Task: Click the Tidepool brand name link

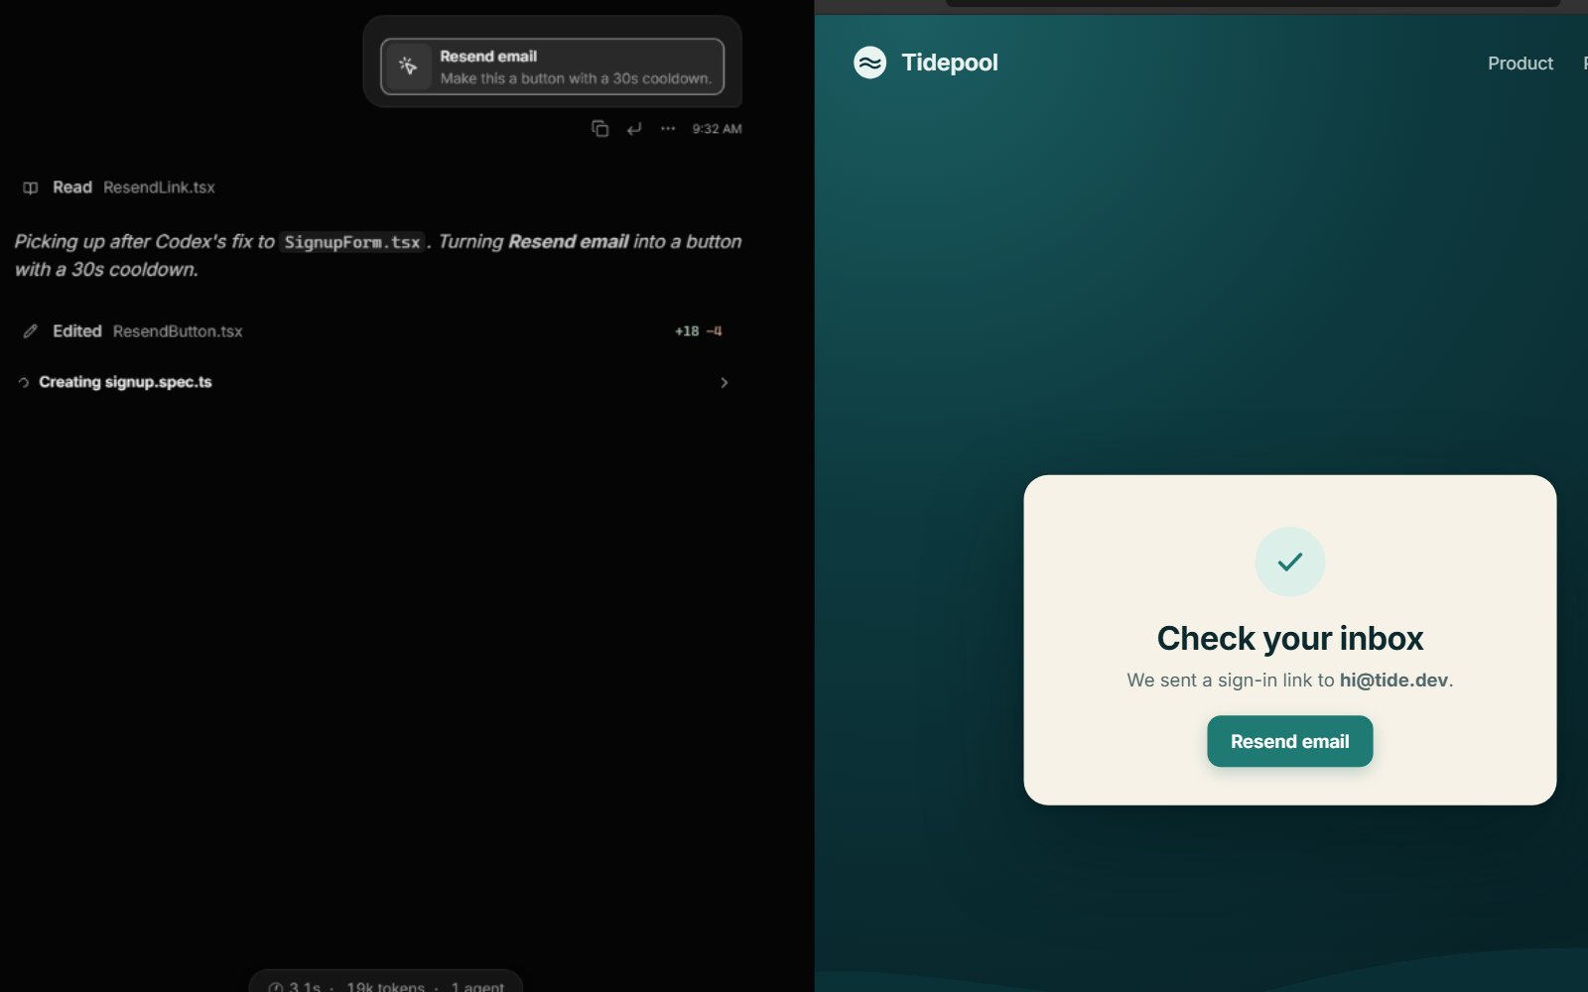Action: click(950, 62)
